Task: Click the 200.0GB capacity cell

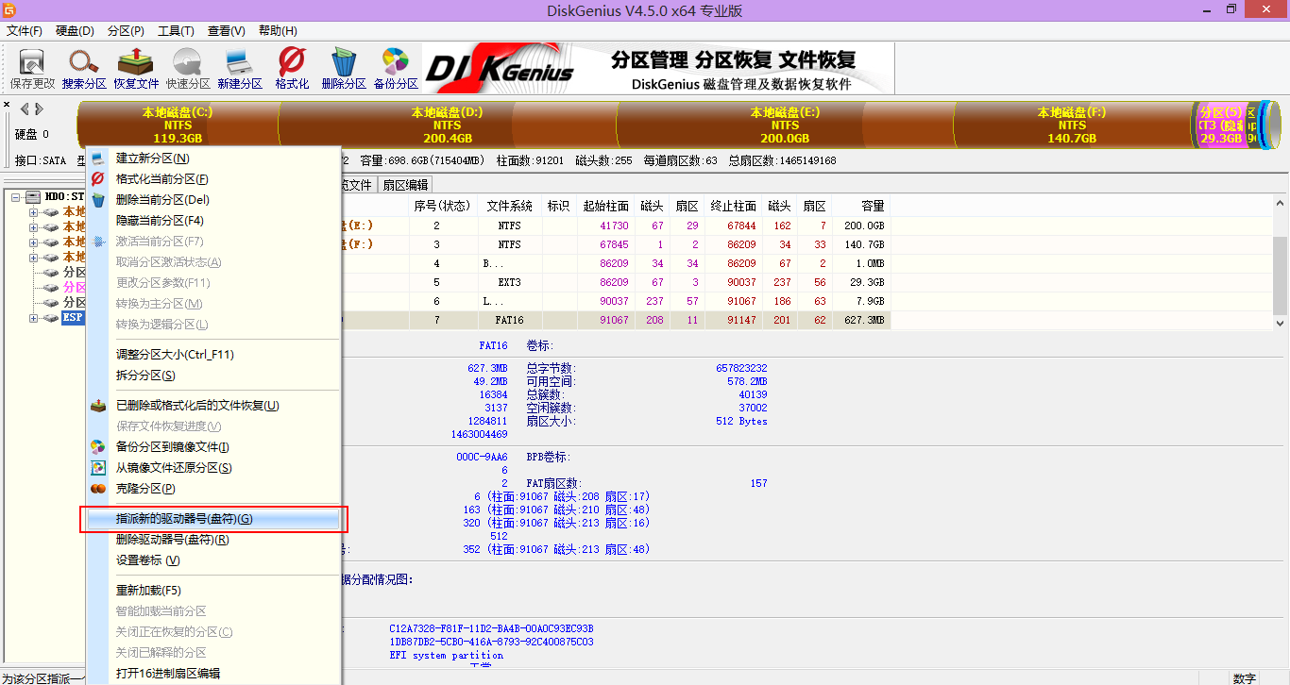Action: pyautogui.click(x=864, y=226)
